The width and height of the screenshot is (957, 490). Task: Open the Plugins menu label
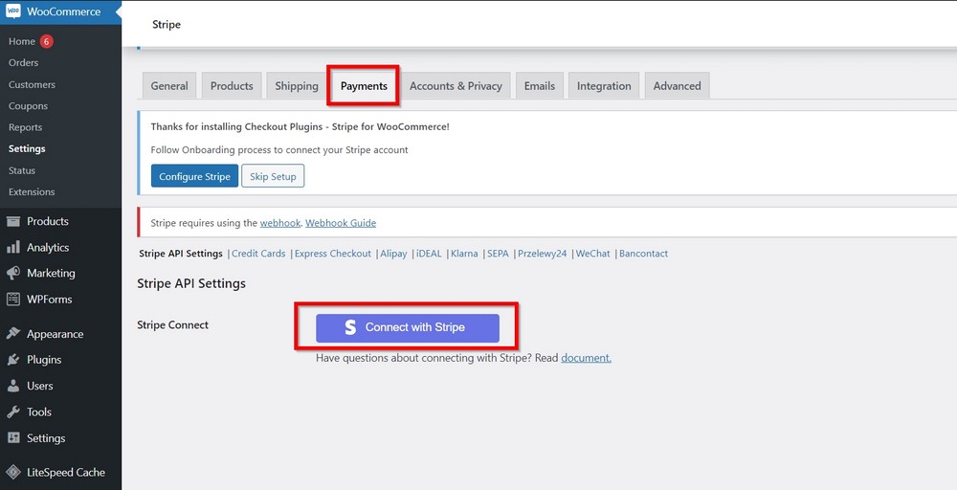click(44, 360)
